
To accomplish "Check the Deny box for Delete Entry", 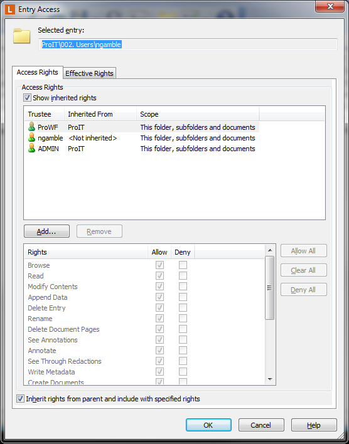I will [x=183, y=308].
